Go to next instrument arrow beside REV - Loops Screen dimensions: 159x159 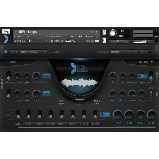point(97,32)
